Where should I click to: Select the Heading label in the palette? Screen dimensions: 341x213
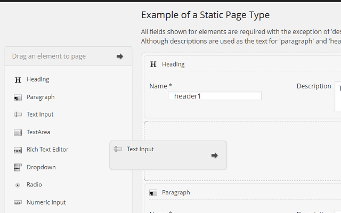(x=38, y=79)
